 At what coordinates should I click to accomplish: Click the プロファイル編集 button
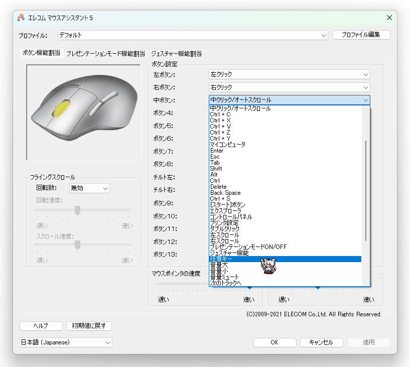point(361,35)
